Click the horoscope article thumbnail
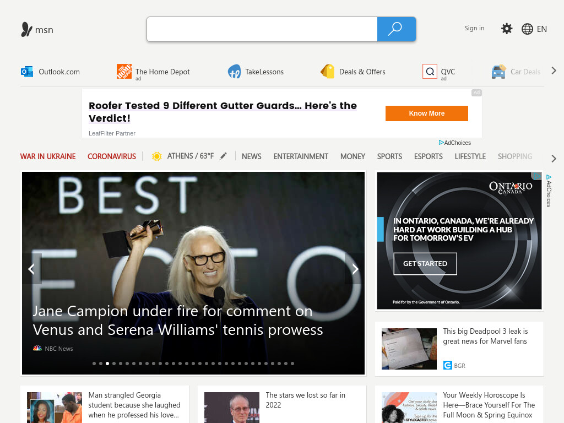Screen dimensions: 564x423 409,408
